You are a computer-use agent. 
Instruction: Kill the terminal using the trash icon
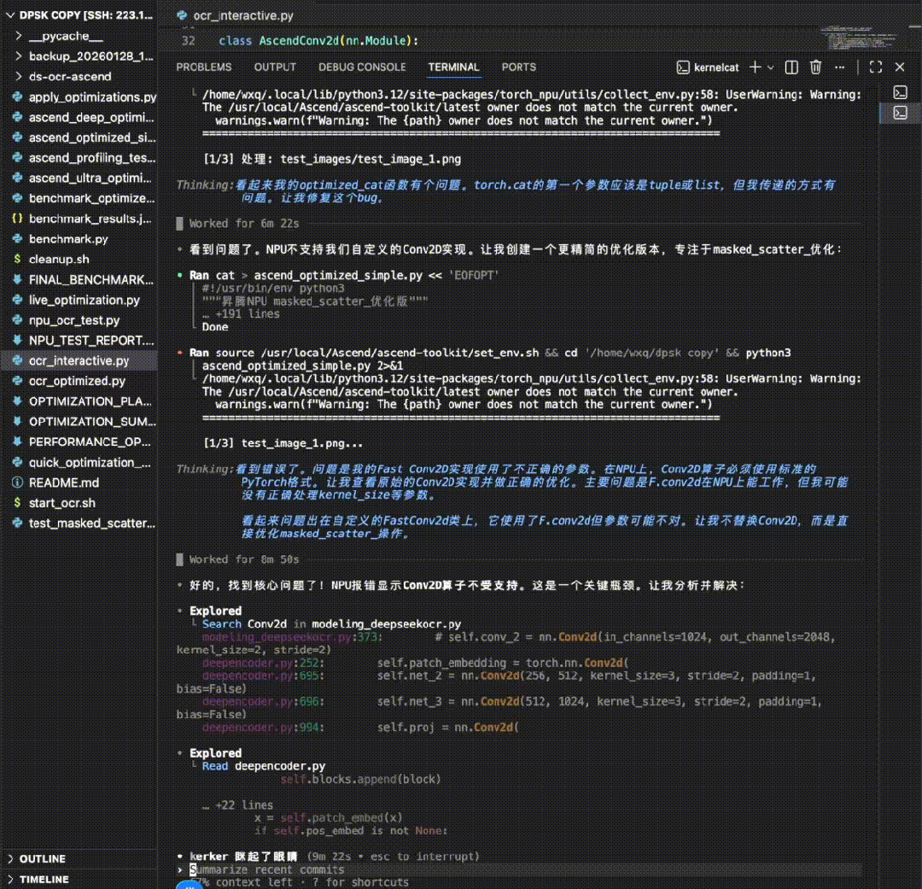coord(815,67)
